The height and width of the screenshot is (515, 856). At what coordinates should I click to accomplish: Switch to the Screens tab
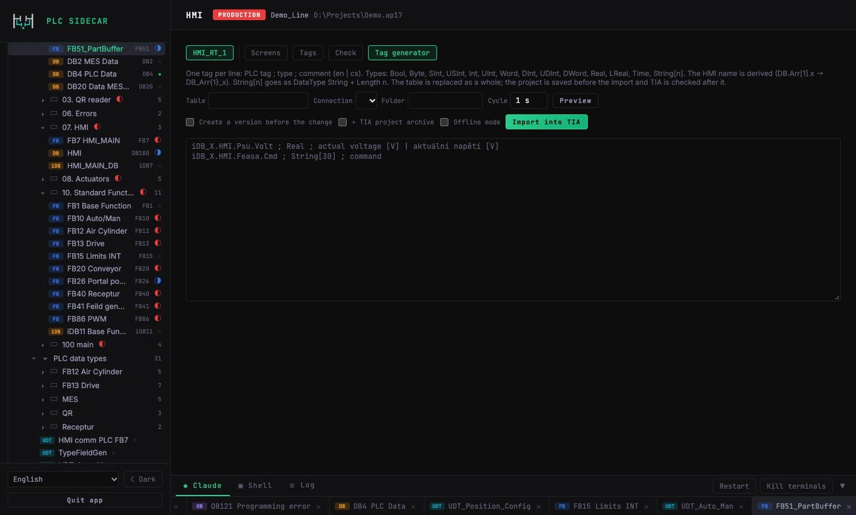coord(266,53)
